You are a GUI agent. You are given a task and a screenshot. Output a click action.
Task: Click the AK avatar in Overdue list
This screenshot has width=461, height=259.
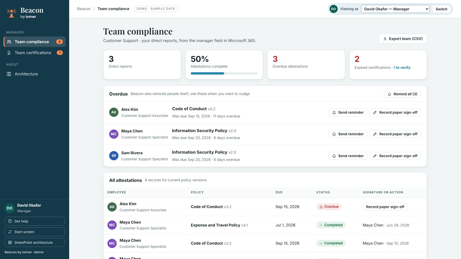click(x=114, y=112)
